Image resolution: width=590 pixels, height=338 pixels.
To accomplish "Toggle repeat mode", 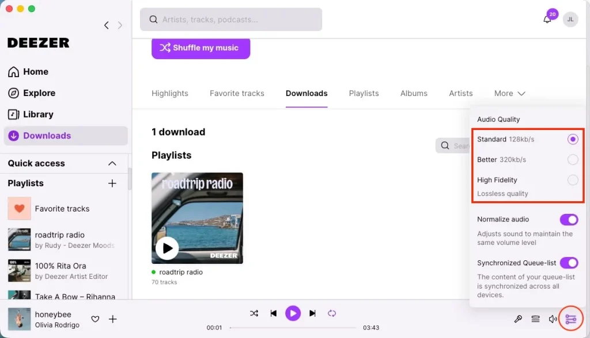I will tap(331, 313).
